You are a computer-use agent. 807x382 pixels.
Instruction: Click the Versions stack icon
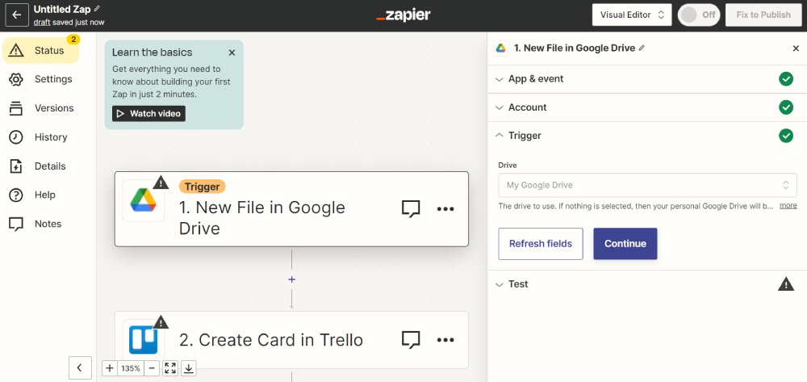[x=16, y=108]
